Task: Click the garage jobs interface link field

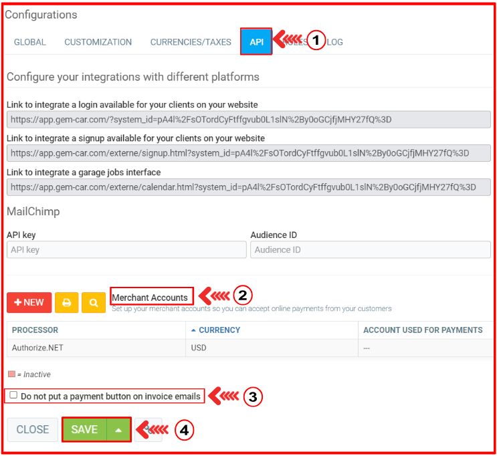Action: click(248, 187)
